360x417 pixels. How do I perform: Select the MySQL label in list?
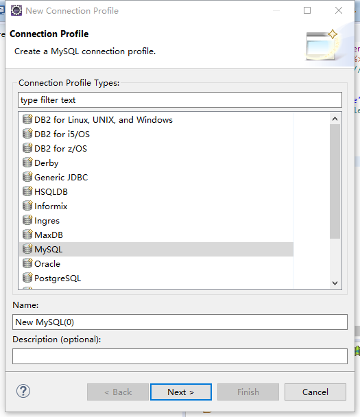[49, 250]
